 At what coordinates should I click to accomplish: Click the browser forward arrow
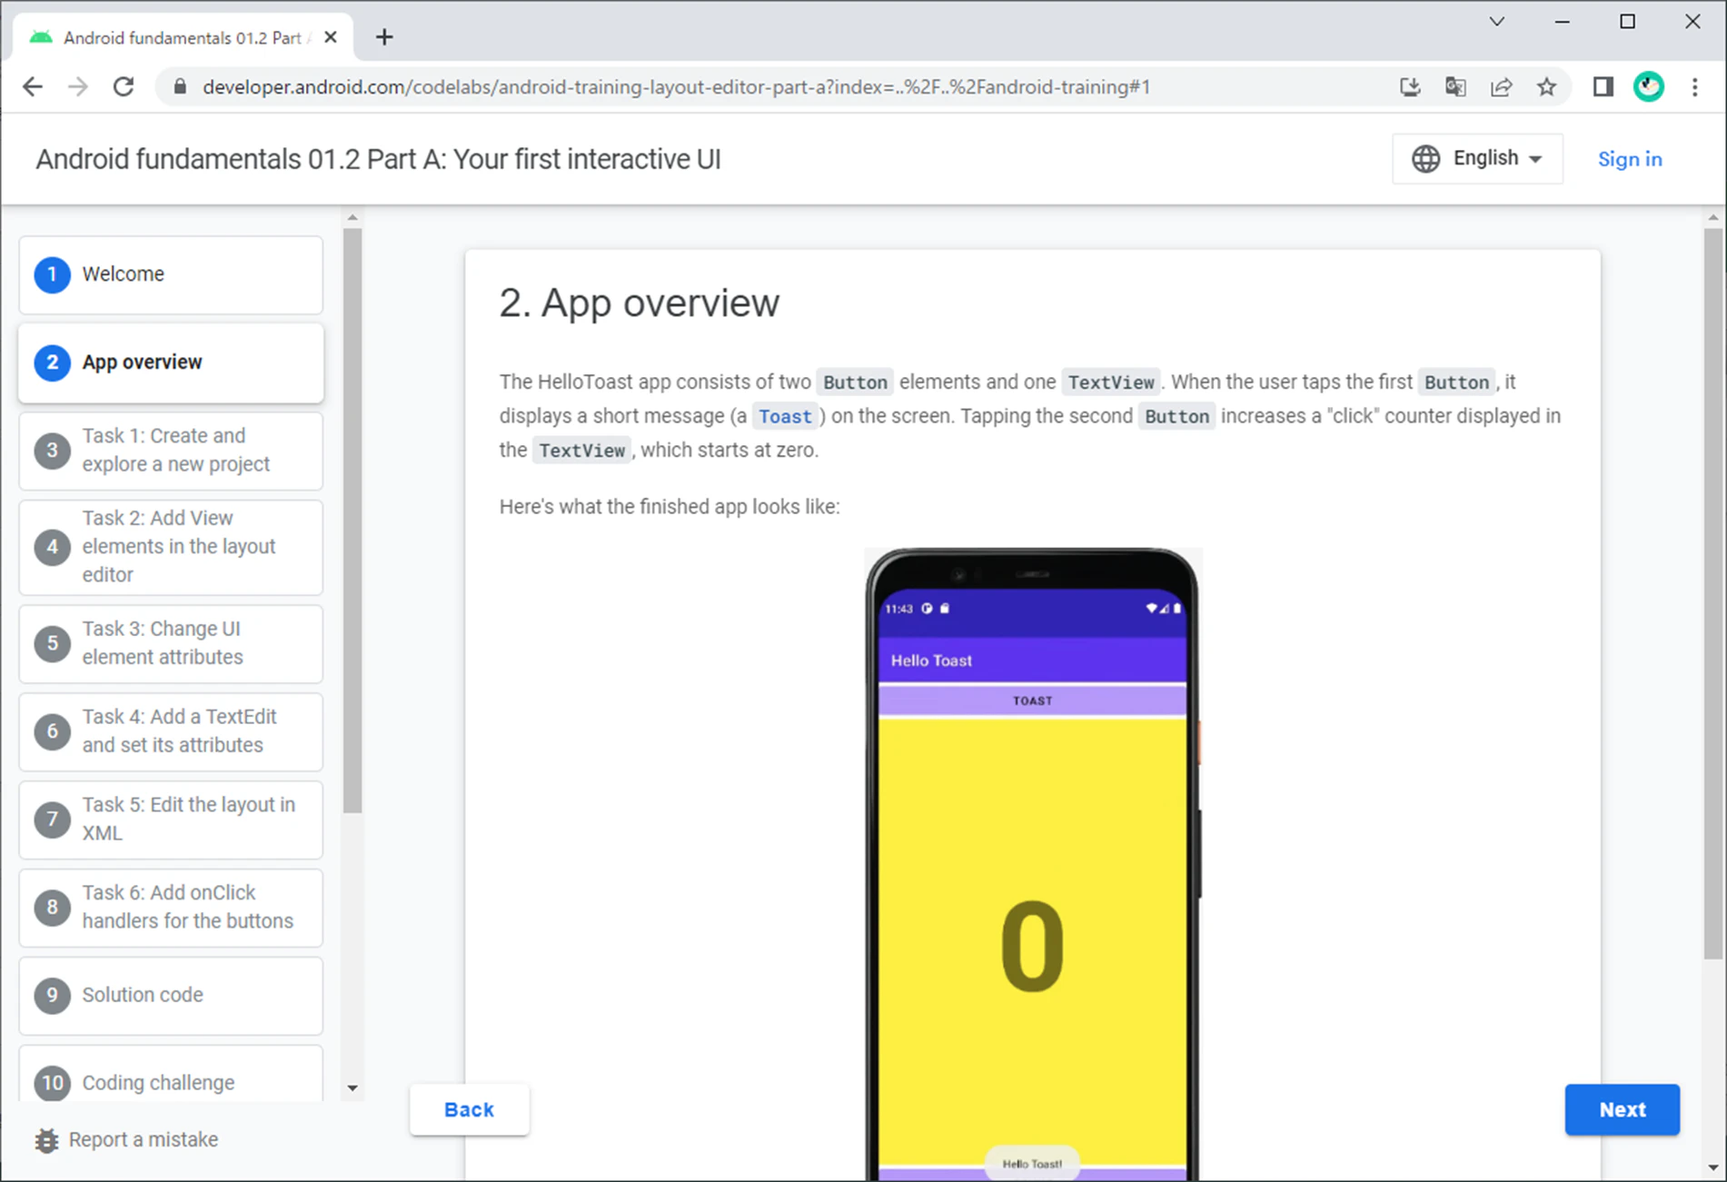click(x=78, y=87)
